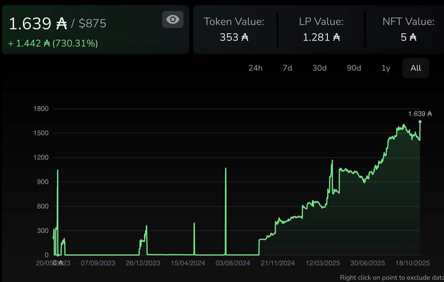Click the NFT Value label
Screen dimensions: 444x282
pyautogui.click(x=408, y=21)
